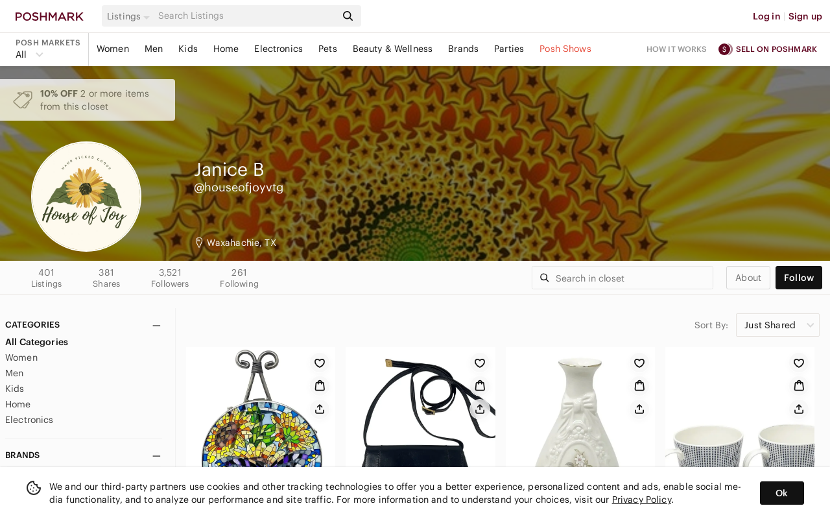
Task: Click the Search Listings input field
Action: coord(246,16)
